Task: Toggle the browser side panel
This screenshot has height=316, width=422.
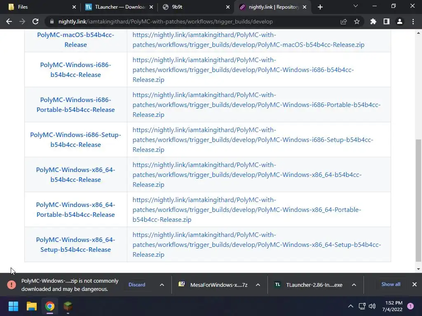Action: point(387,21)
